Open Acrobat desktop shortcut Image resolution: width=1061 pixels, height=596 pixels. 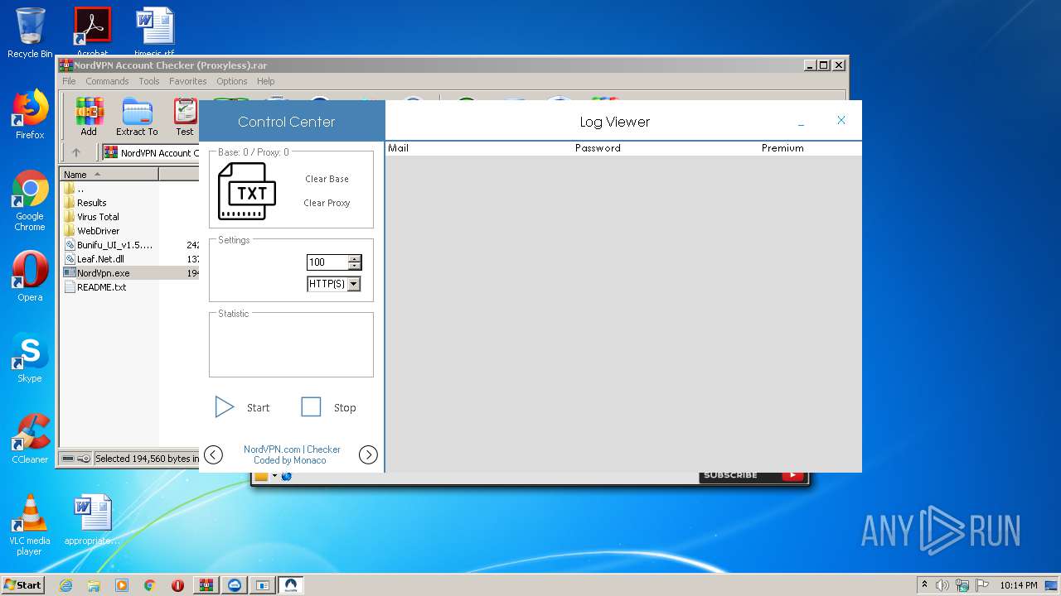click(92, 30)
